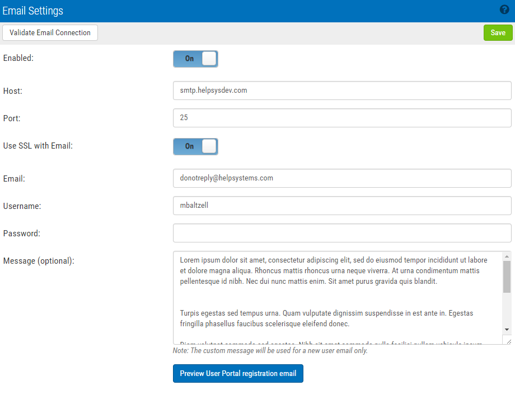Click inside the Message text area
The width and height of the screenshot is (515, 419).
[x=336, y=296]
